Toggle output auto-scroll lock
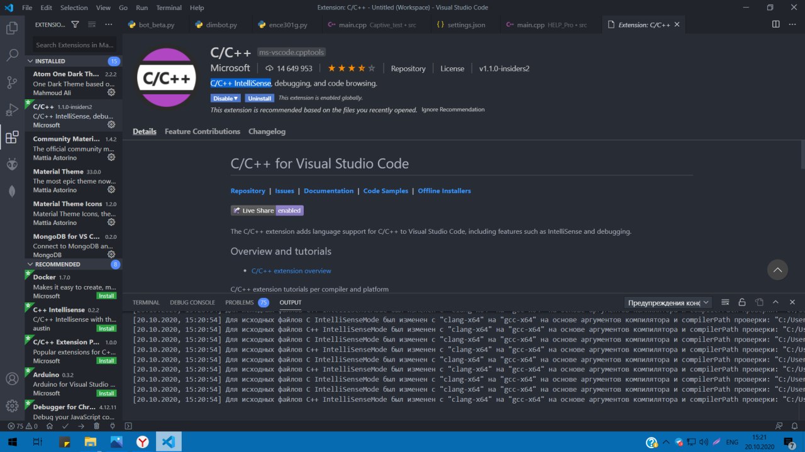Image resolution: width=805 pixels, height=452 pixels. (742, 302)
